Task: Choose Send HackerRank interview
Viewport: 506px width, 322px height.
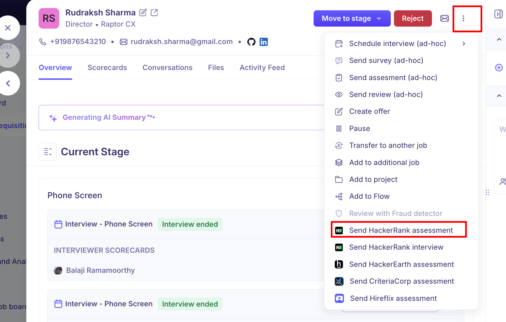Action: [x=401, y=247]
